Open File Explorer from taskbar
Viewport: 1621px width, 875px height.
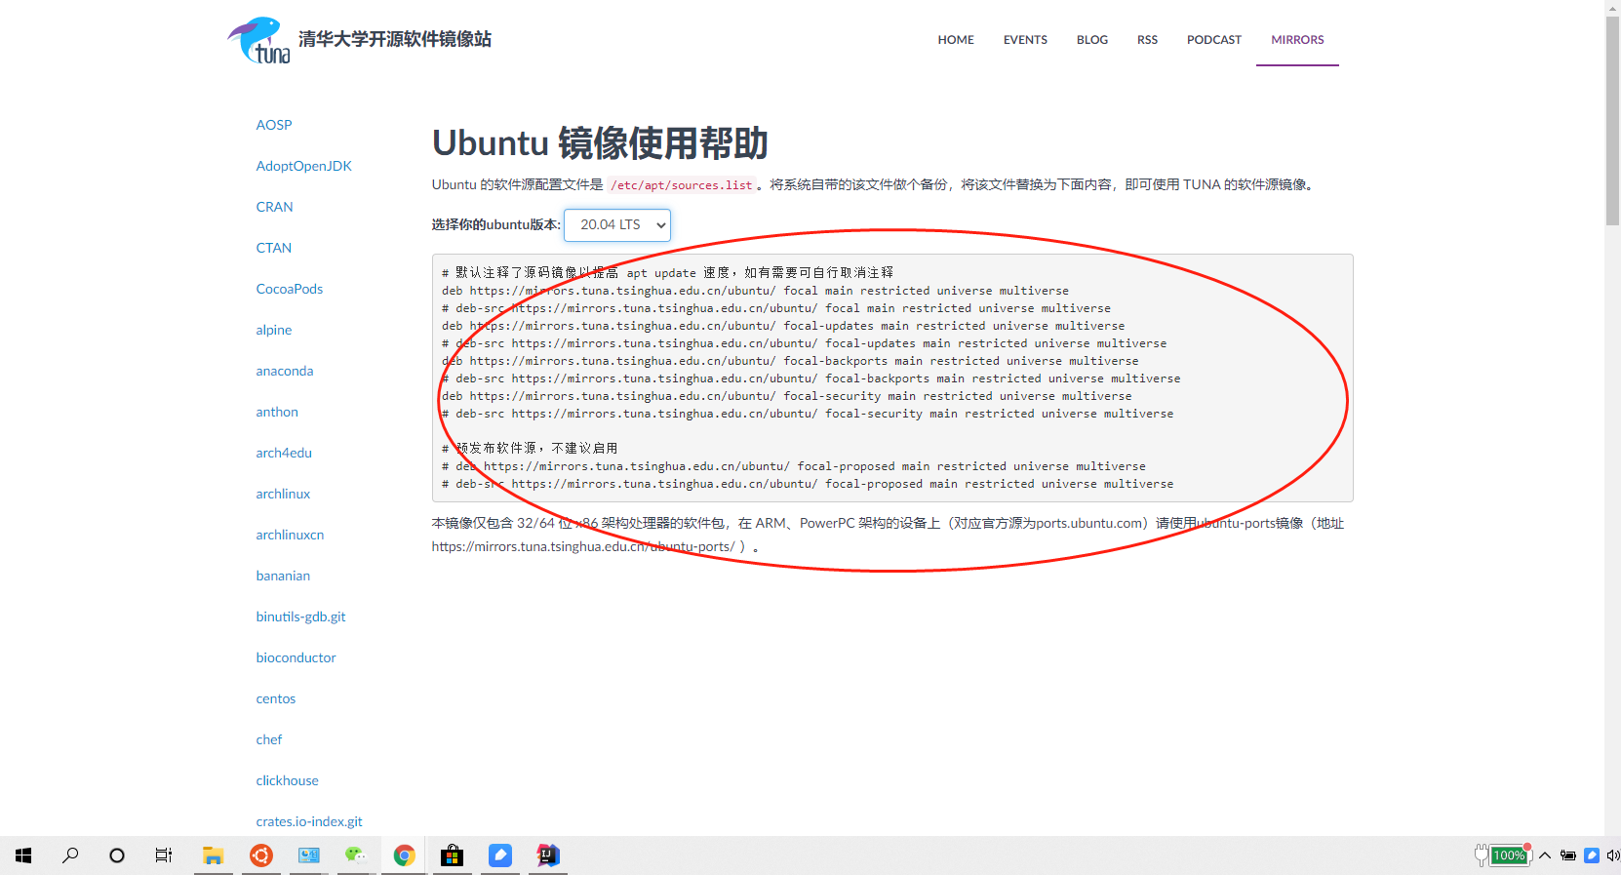click(x=213, y=855)
